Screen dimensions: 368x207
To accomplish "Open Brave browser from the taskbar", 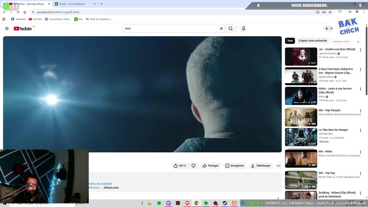I will click(187, 203).
